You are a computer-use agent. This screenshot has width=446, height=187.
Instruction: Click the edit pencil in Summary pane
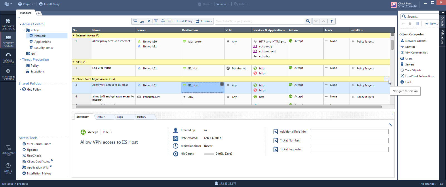(x=390, y=125)
